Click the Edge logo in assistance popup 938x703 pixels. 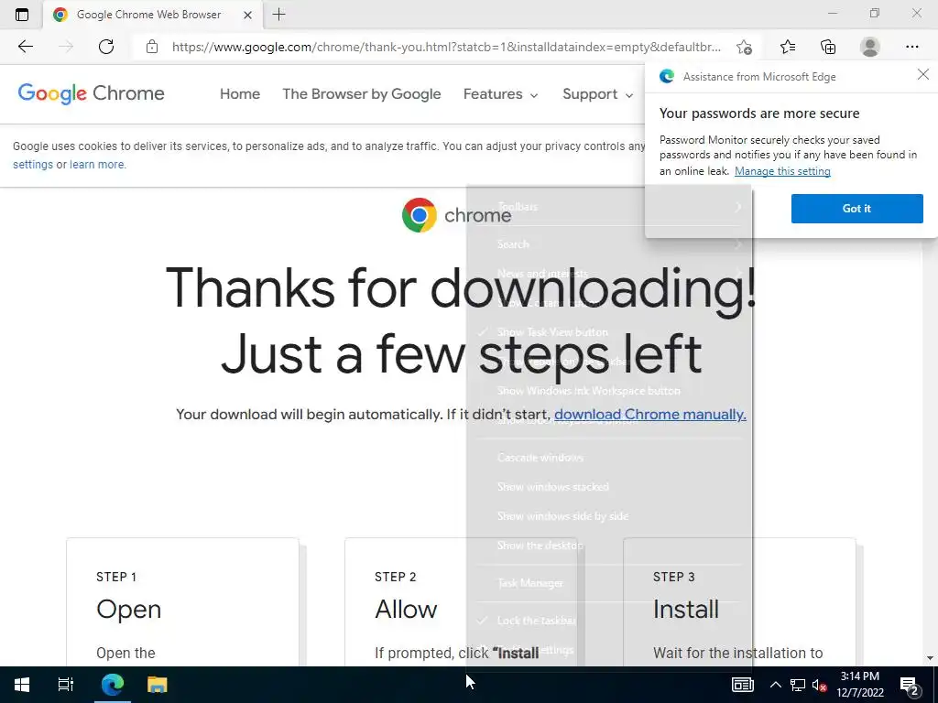(667, 76)
